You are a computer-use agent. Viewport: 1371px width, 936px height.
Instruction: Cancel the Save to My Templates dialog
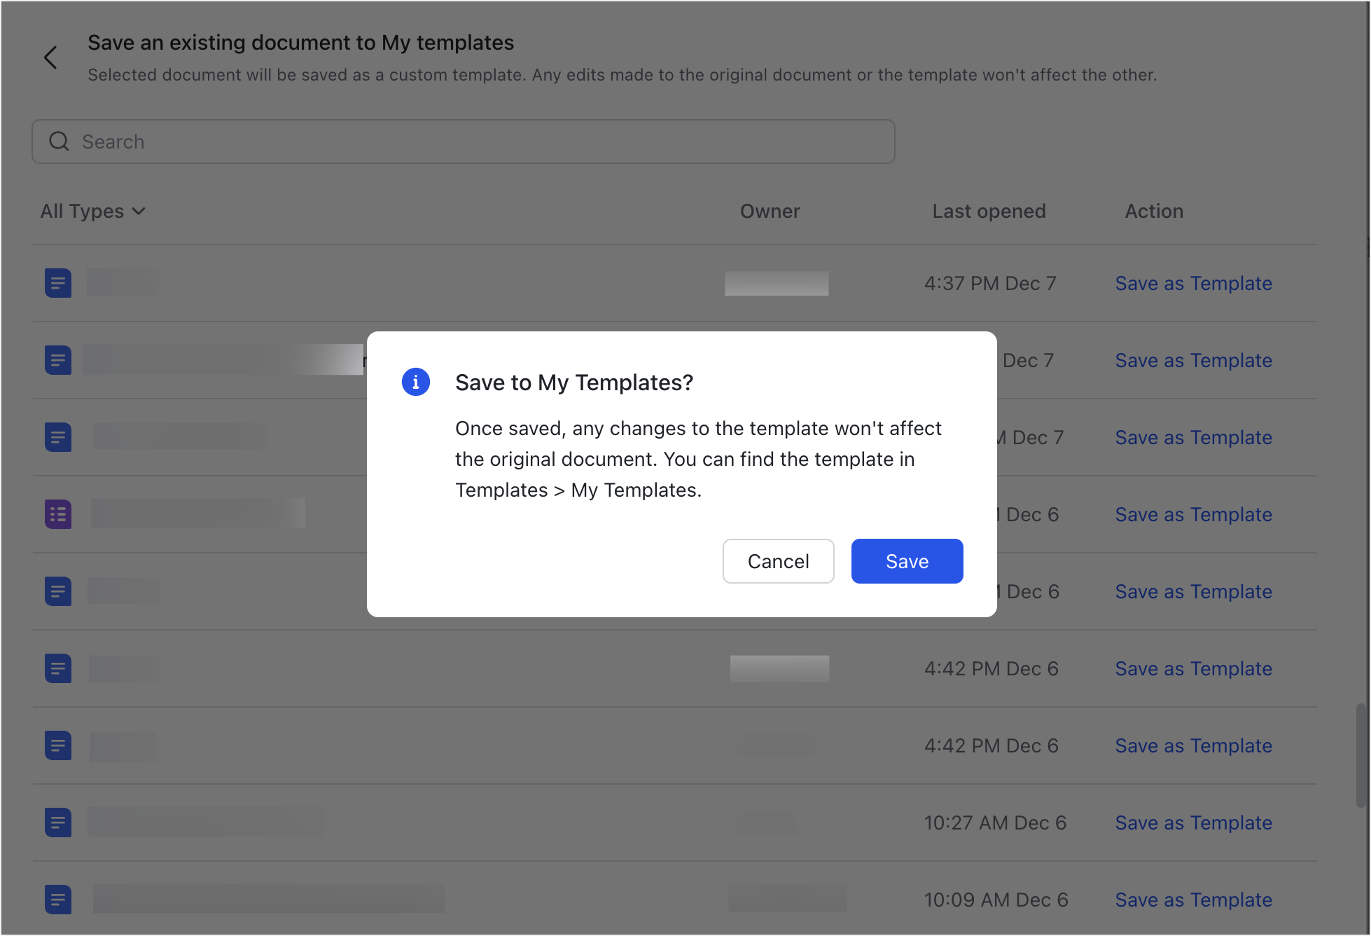tap(778, 560)
